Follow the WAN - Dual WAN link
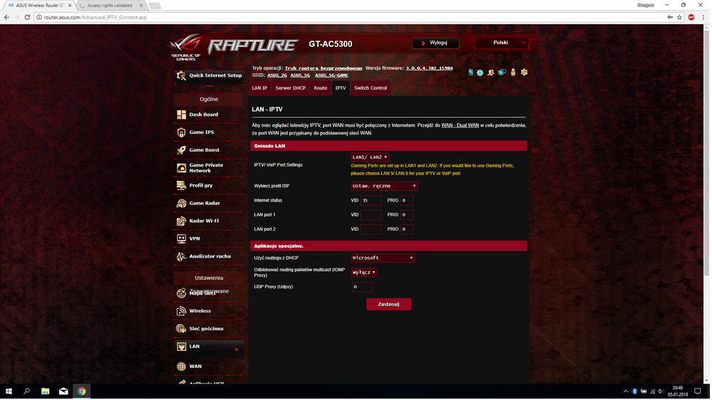The width and height of the screenshot is (712, 400). [x=460, y=125]
